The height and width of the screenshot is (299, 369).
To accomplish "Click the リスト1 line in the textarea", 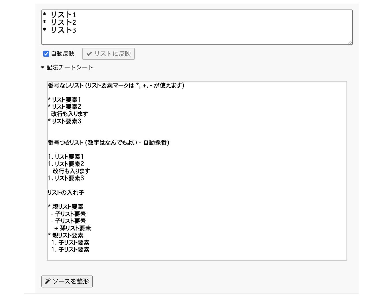I will click(x=59, y=15).
